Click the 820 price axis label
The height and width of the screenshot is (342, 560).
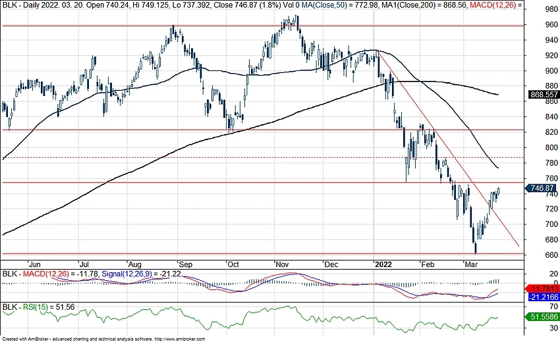(x=551, y=132)
